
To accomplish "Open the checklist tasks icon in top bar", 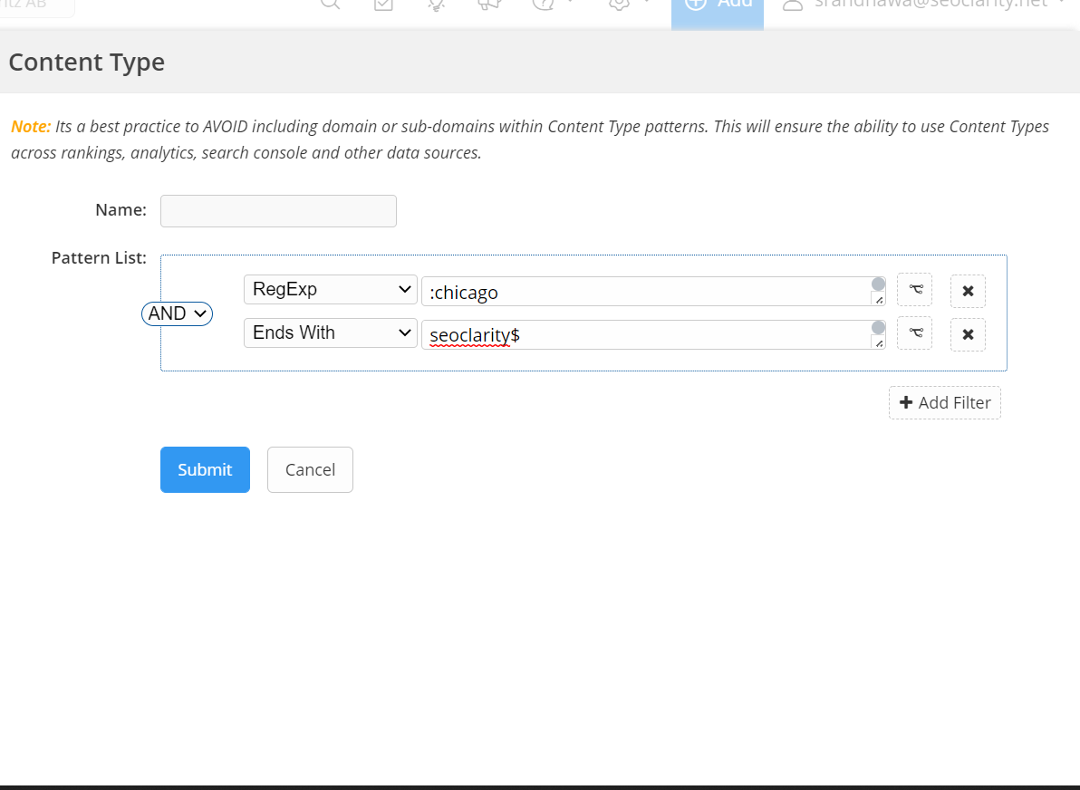I will pos(383,4).
